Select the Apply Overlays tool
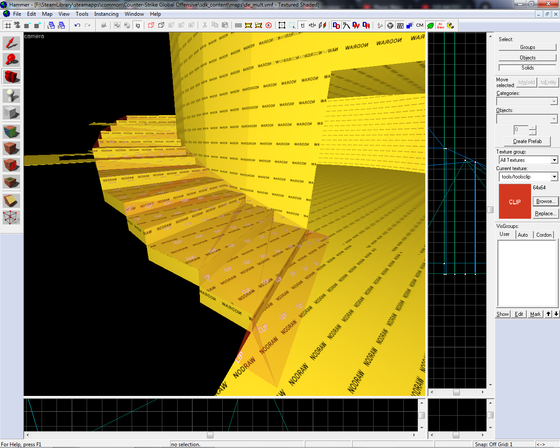Image resolution: width=560 pixels, height=448 pixels. pos(11,182)
